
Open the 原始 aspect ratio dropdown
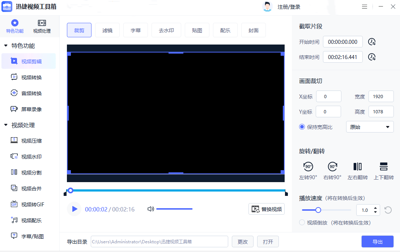click(x=370, y=127)
